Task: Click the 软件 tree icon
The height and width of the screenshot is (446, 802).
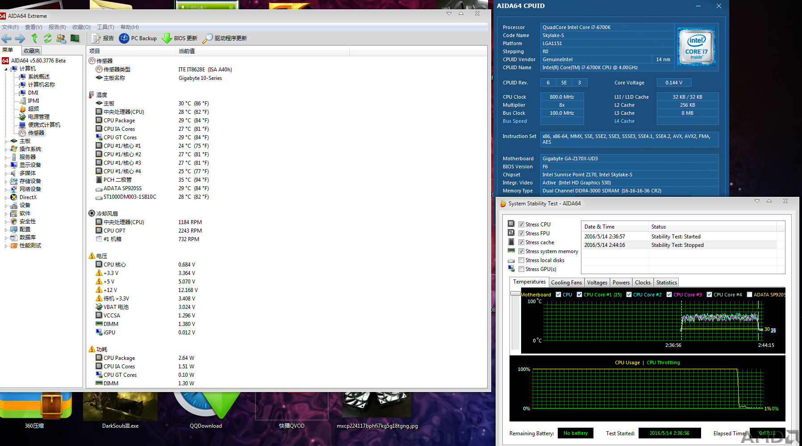Action: [14, 213]
